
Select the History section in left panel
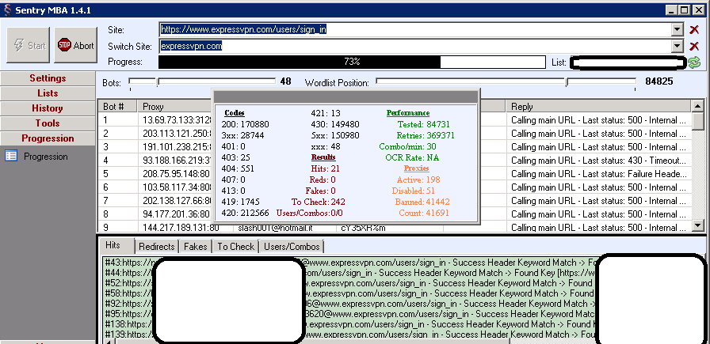(48, 108)
